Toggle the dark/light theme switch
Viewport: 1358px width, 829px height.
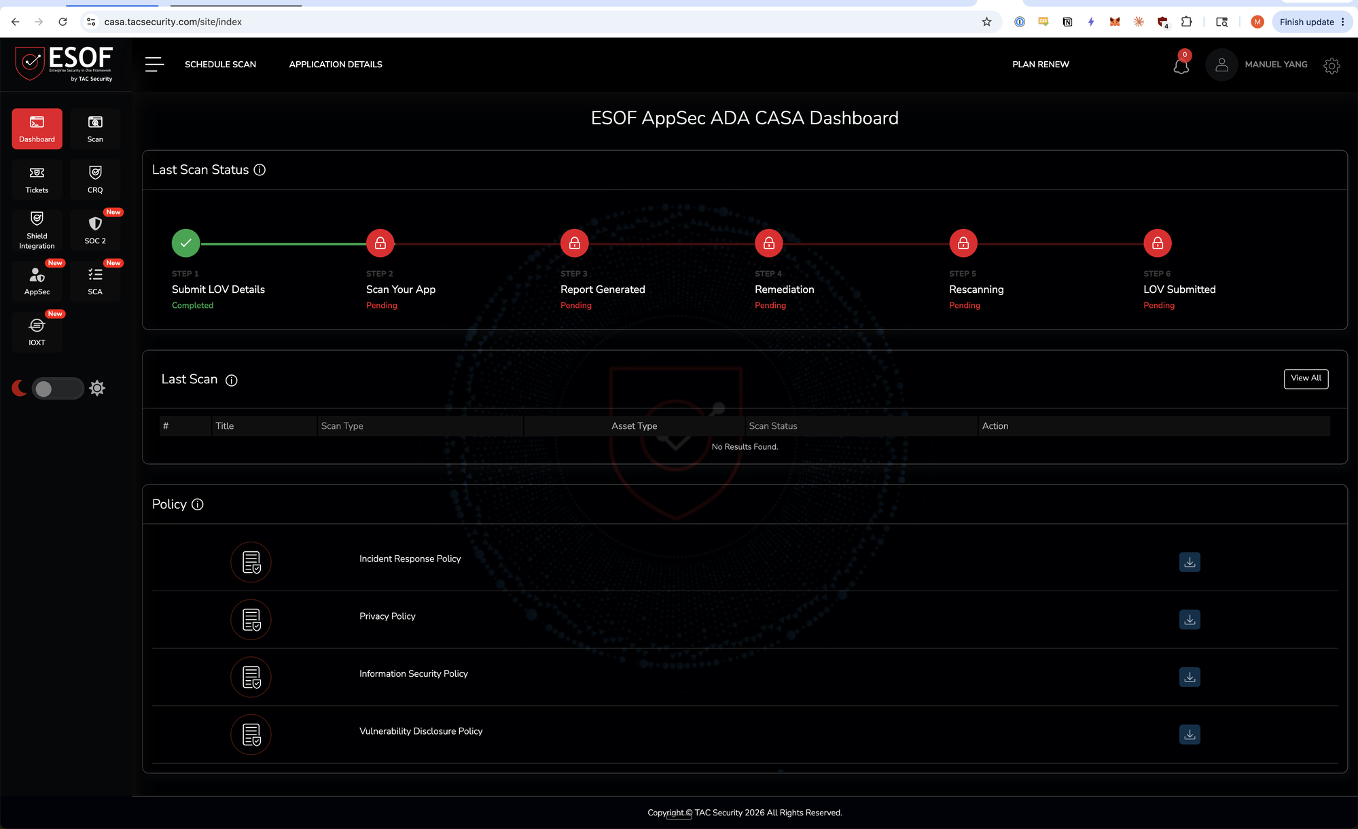coord(58,389)
